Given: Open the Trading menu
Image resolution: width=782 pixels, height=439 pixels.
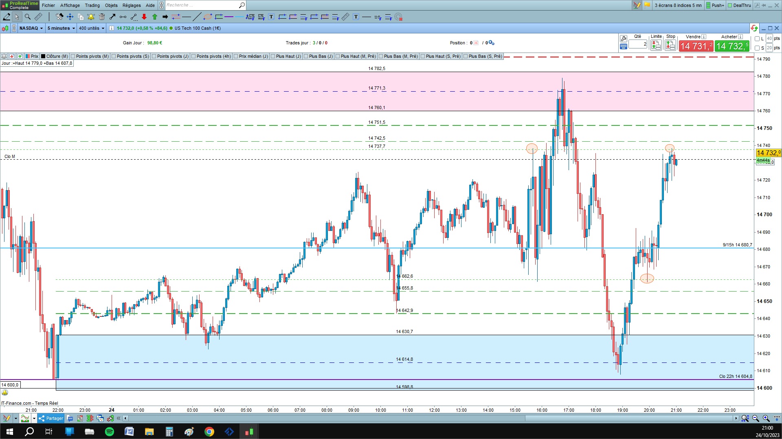Looking at the screenshot, I should tap(92, 5).
